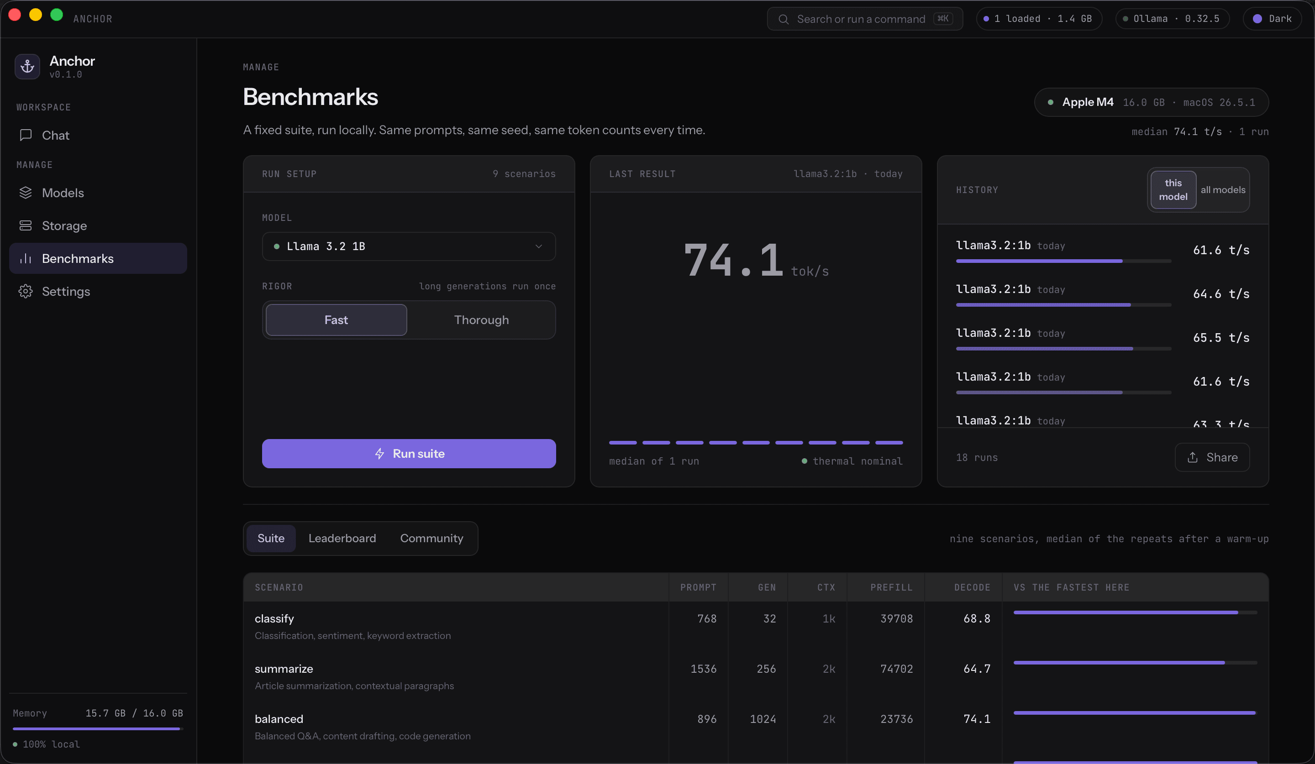Switch to the Community tab
Screen dimensions: 1315x764
click(x=431, y=538)
